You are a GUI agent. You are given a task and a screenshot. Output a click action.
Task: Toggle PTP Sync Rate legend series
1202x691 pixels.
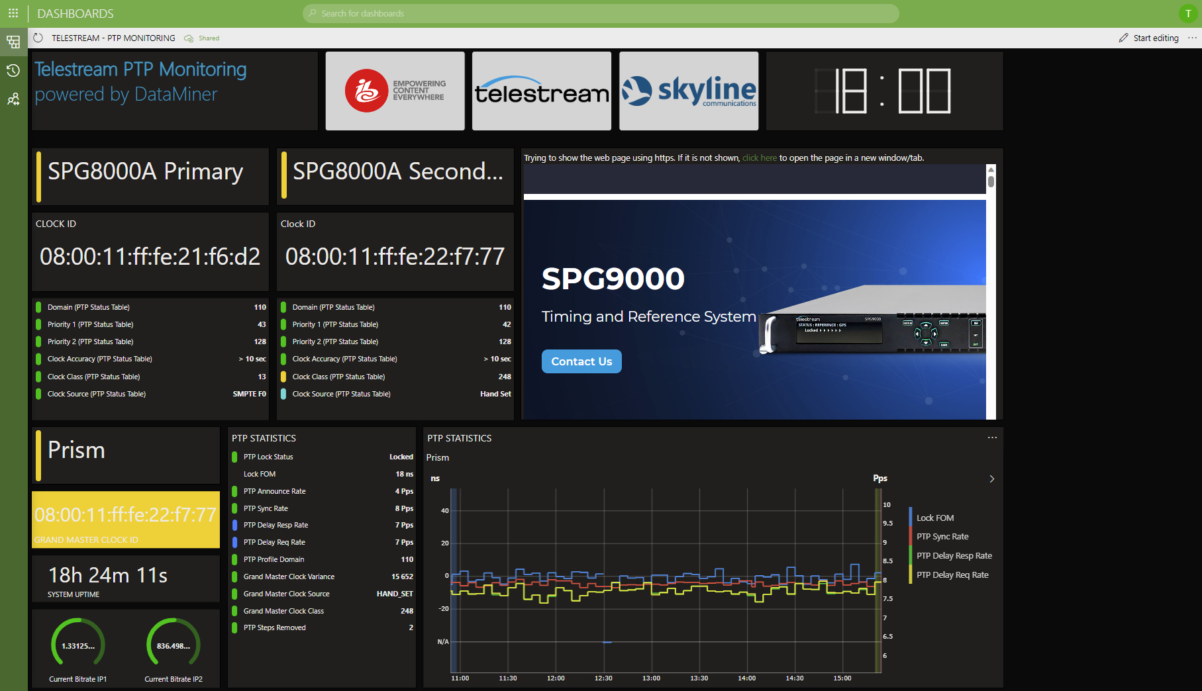pos(942,536)
